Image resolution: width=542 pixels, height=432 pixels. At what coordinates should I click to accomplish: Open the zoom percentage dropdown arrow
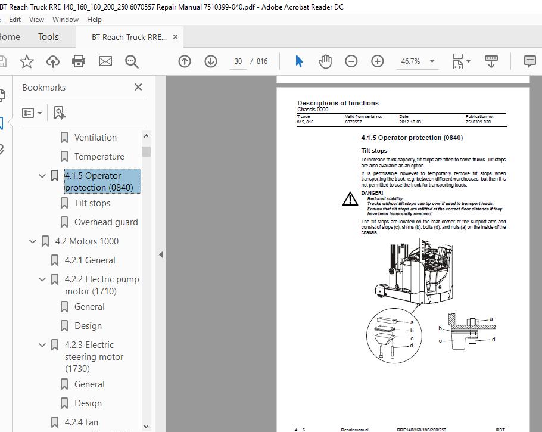[x=432, y=61]
